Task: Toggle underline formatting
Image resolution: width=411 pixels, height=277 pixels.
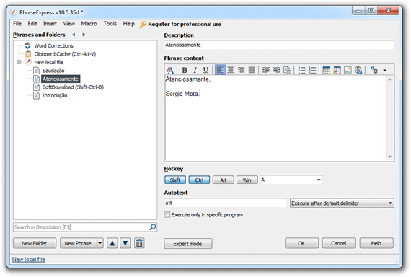Action: [205, 70]
